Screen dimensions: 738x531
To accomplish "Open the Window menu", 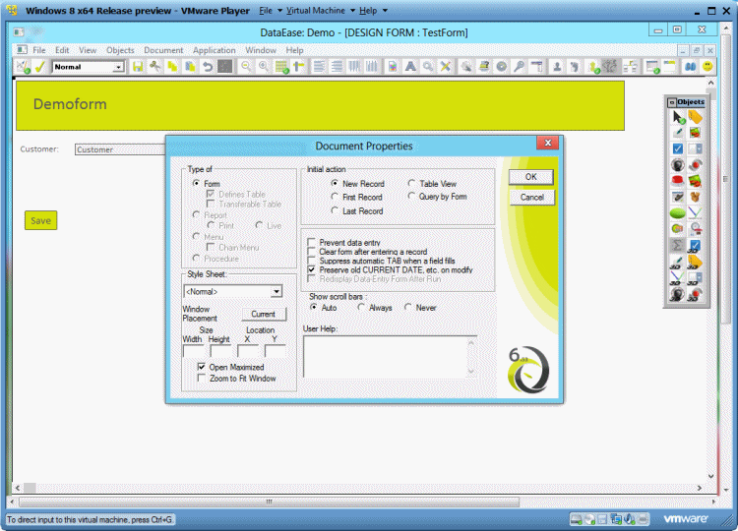I will tap(261, 50).
